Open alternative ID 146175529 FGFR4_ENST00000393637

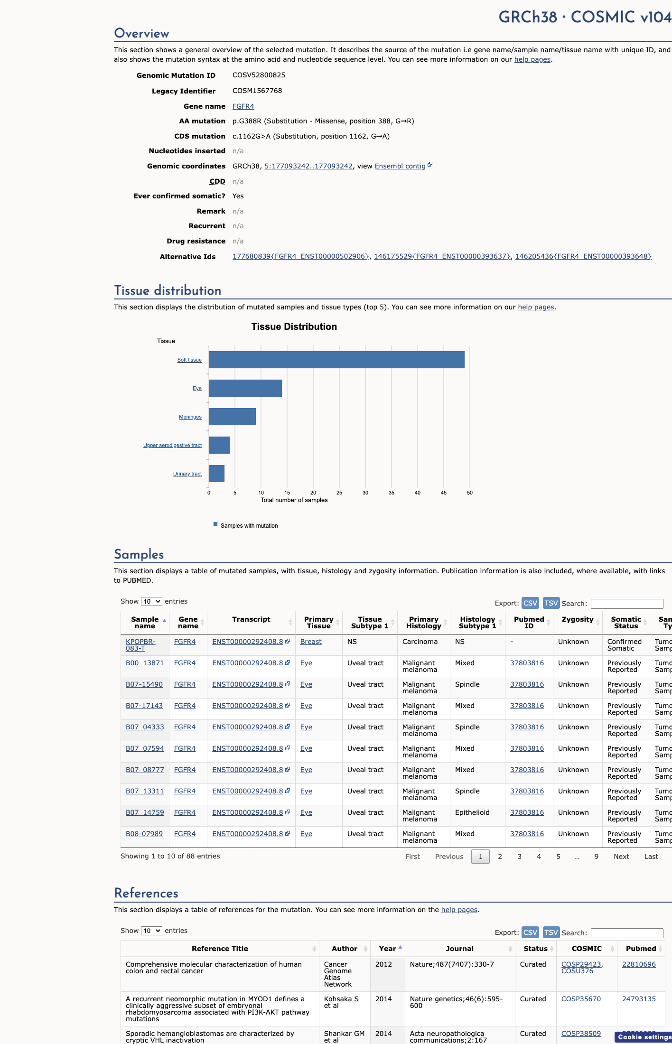pyautogui.click(x=442, y=256)
